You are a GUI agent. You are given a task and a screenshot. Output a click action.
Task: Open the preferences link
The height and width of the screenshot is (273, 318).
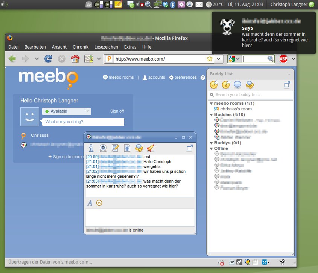click(x=183, y=77)
